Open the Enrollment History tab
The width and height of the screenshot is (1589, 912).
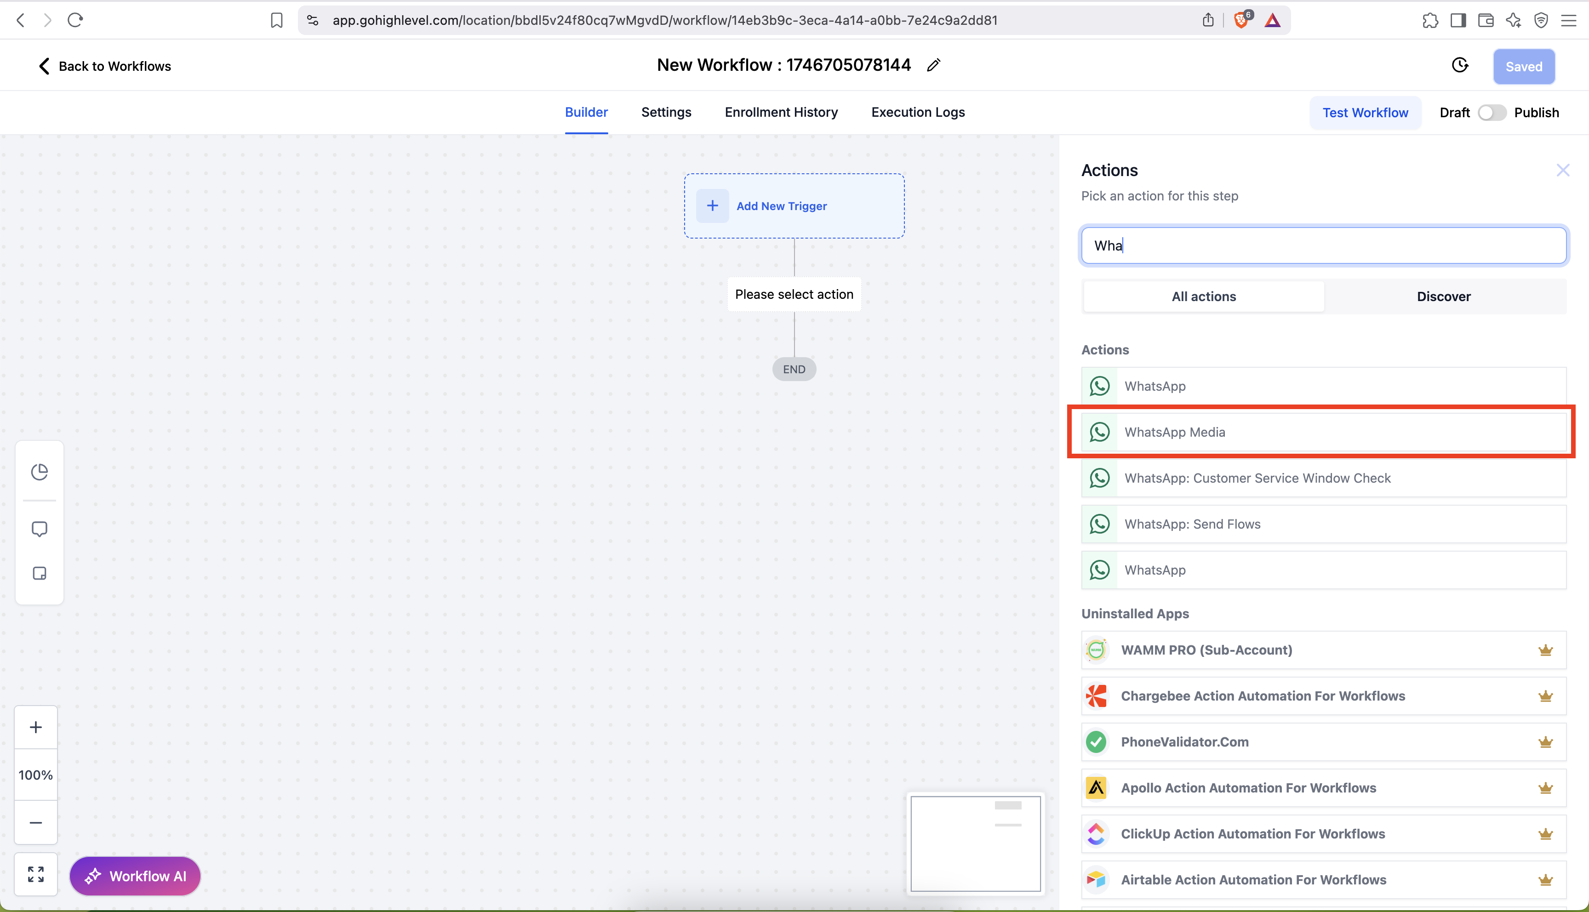781,112
